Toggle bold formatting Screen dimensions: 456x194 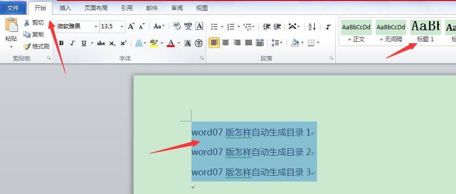(x=62, y=43)
